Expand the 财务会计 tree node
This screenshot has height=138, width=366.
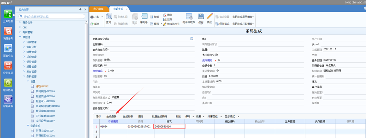click(20, 22)
